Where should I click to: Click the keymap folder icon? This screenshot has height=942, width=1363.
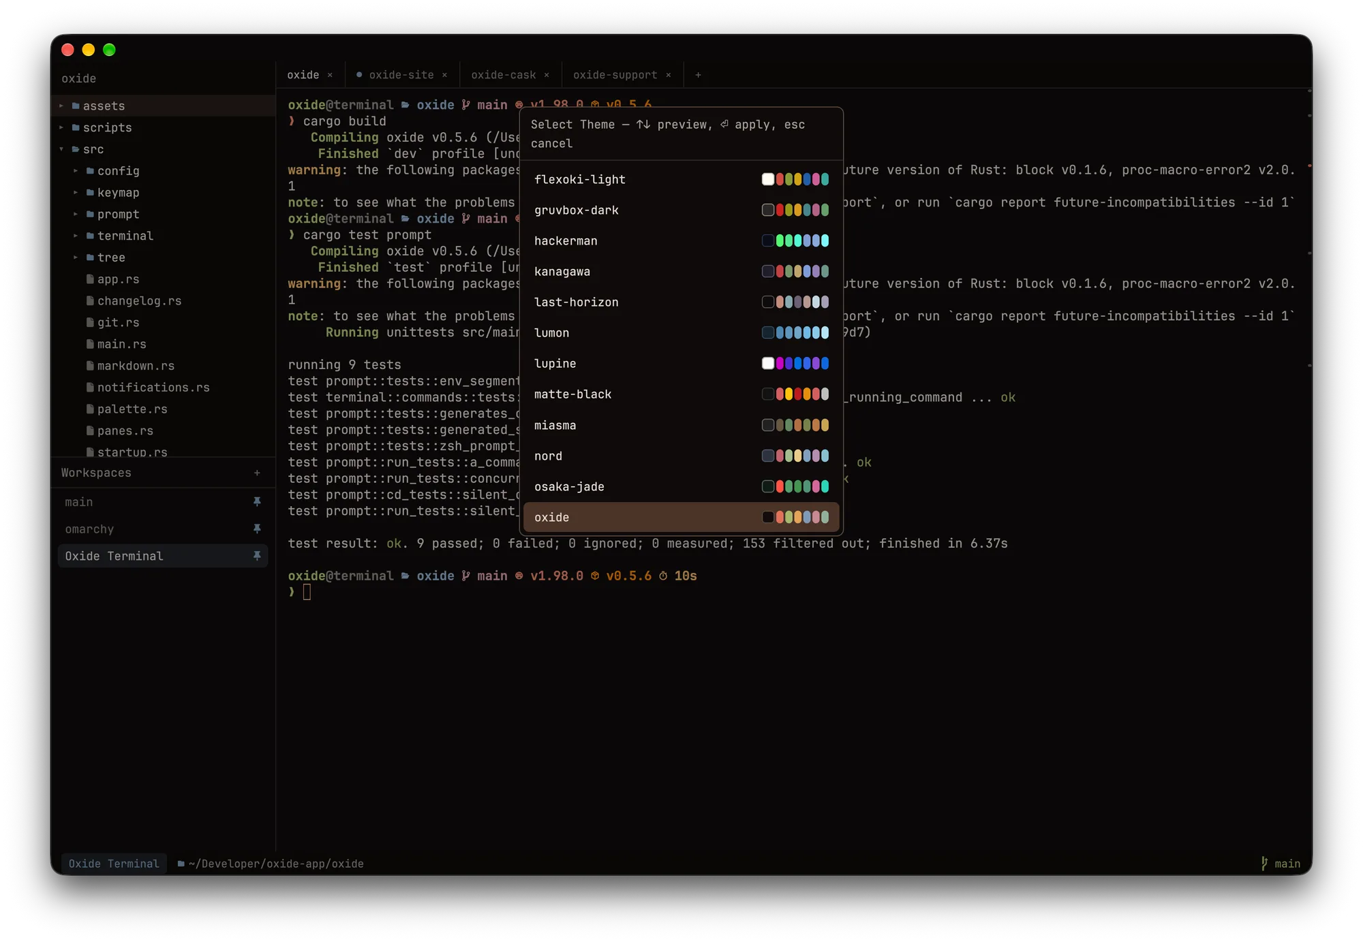(x=90, y=193)
